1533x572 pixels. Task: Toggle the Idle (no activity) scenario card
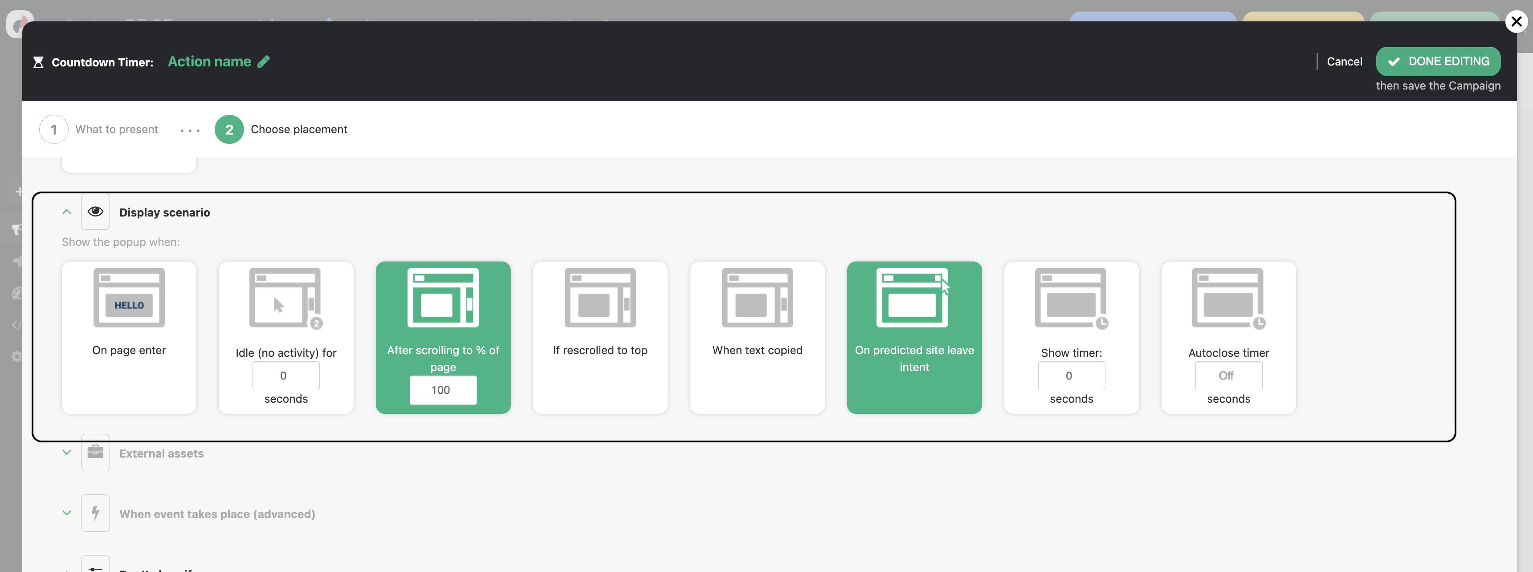285,337
